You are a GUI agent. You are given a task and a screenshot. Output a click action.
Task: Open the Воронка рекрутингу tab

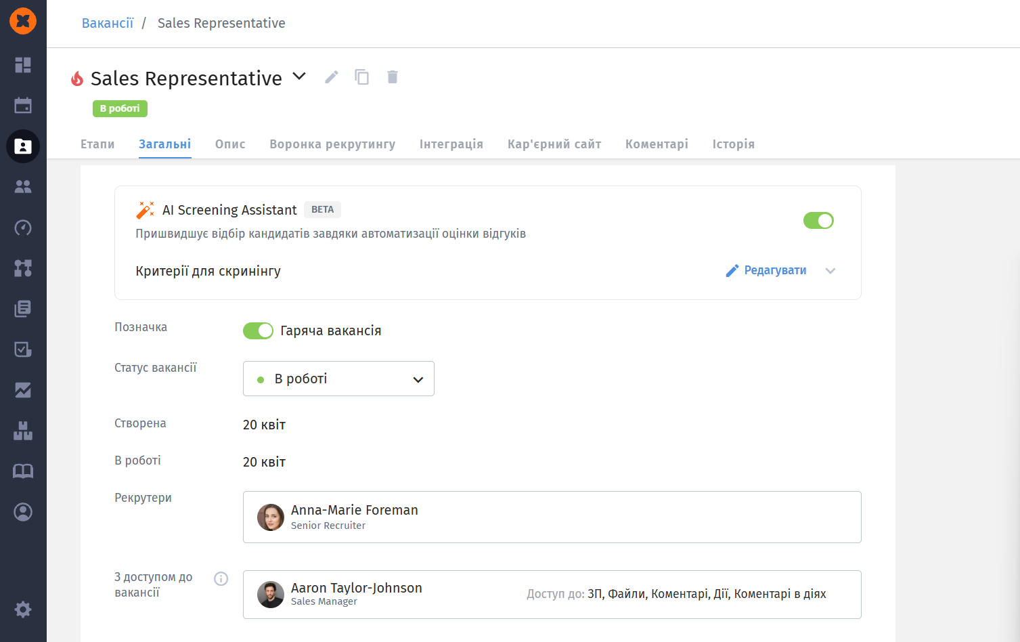[332, 144]
